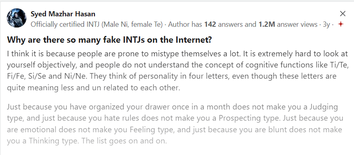
Task: Click the word 'Judging' in faded paragraph
Action: coord(324,107)
